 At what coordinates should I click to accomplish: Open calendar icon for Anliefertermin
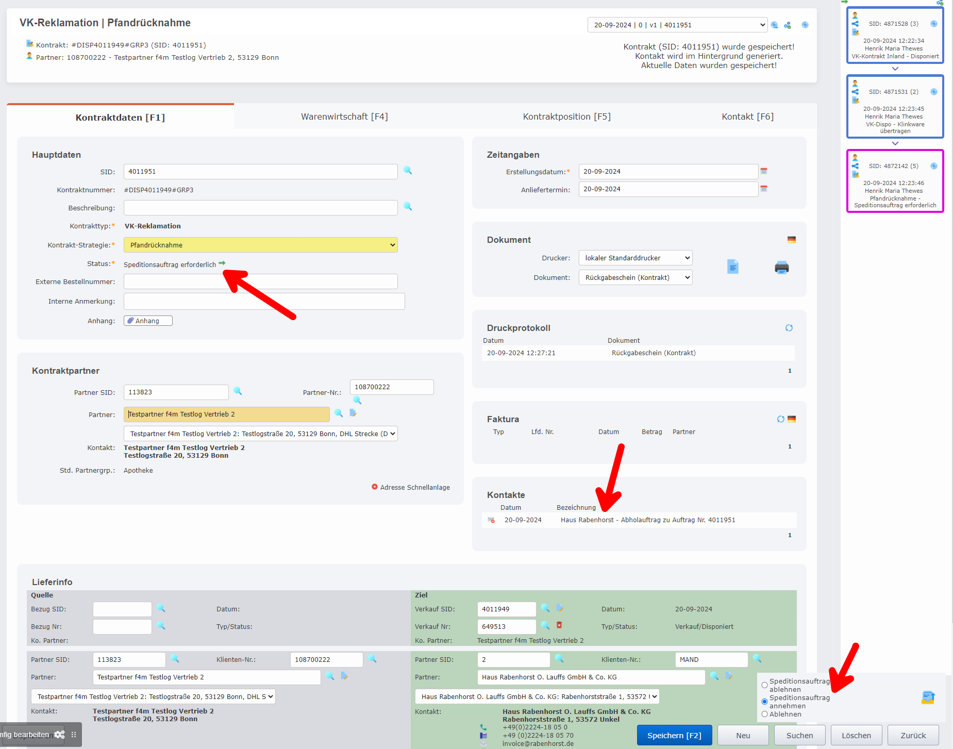click(764, 189)
